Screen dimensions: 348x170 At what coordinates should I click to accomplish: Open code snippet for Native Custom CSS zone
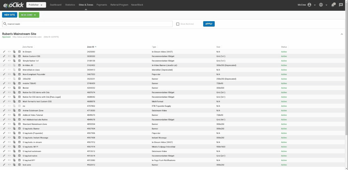pyautogui.click(x=9, y=56)
